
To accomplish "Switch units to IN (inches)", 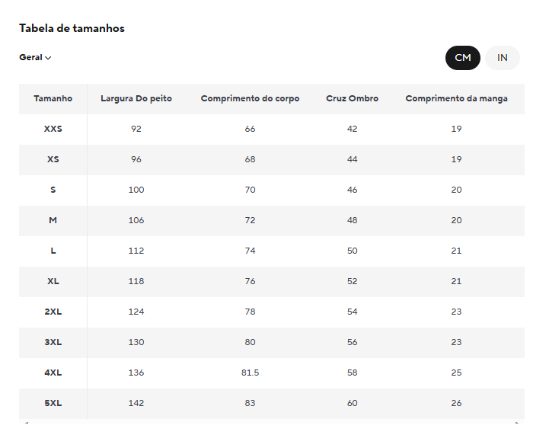I will click(x=503, y=58).
